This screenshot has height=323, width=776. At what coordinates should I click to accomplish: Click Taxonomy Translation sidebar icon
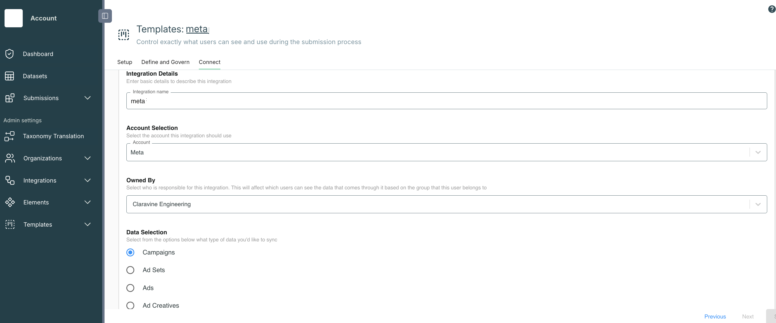9,136
